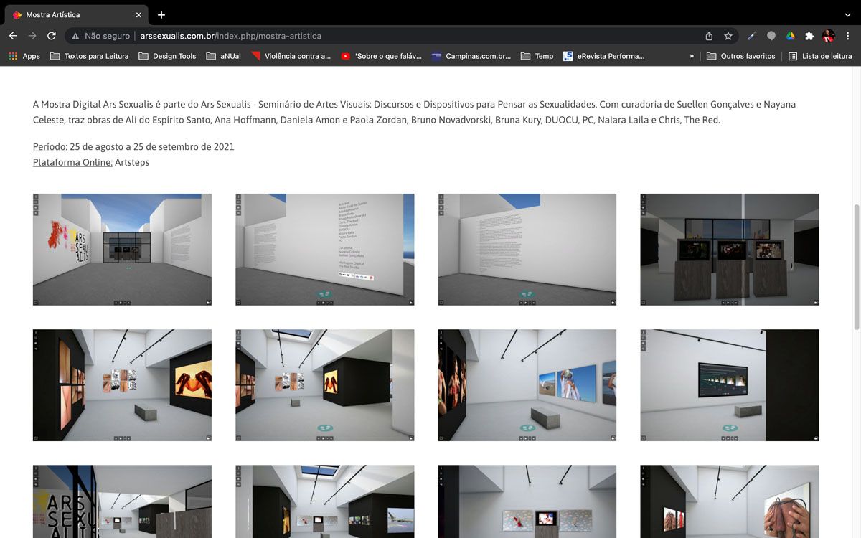This screenshot has width=861, height=538.
Task: Open a new tab with the plus button
Action: (161, 14)
